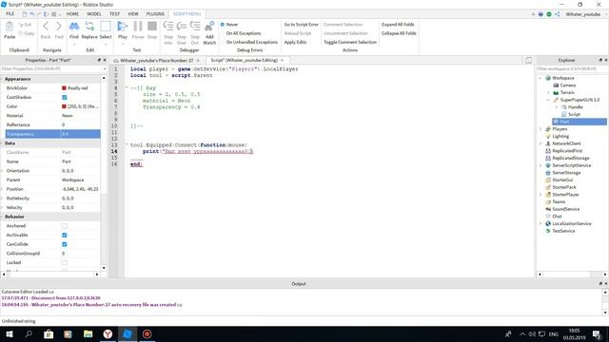This screenshot has height=342, width=609.
Task: Toggle the Anchored checkbox
Action: click(x=65, y=226)
